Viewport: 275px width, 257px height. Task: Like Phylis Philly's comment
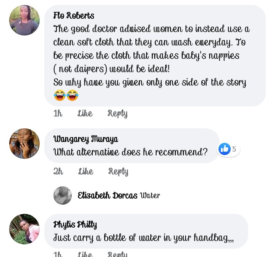(85, 254)
